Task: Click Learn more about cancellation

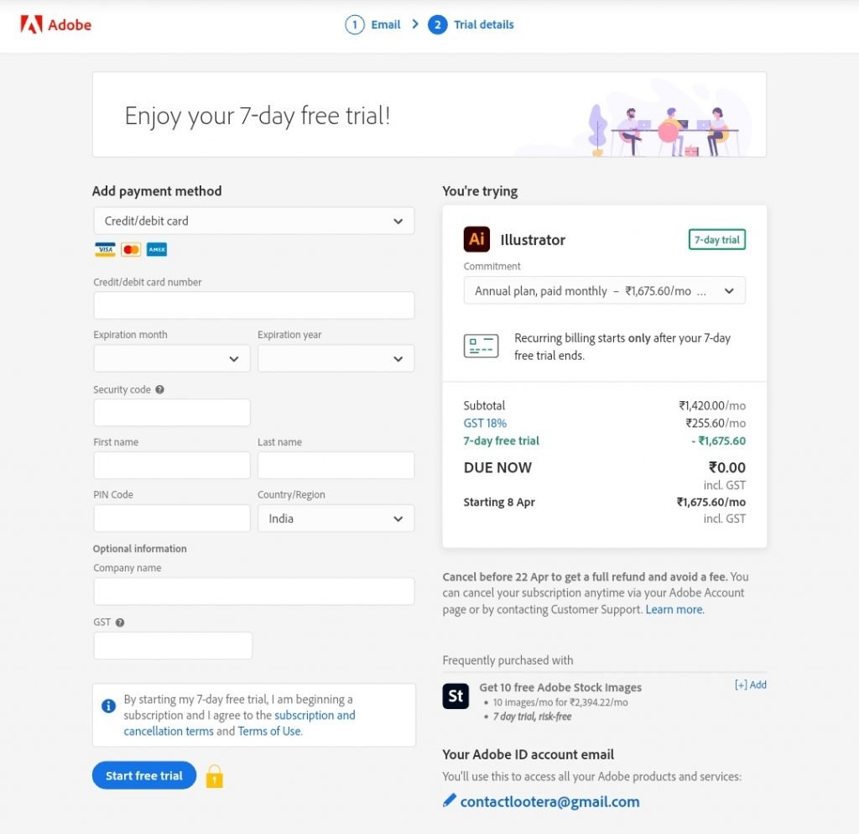Action: pos(674,609)
